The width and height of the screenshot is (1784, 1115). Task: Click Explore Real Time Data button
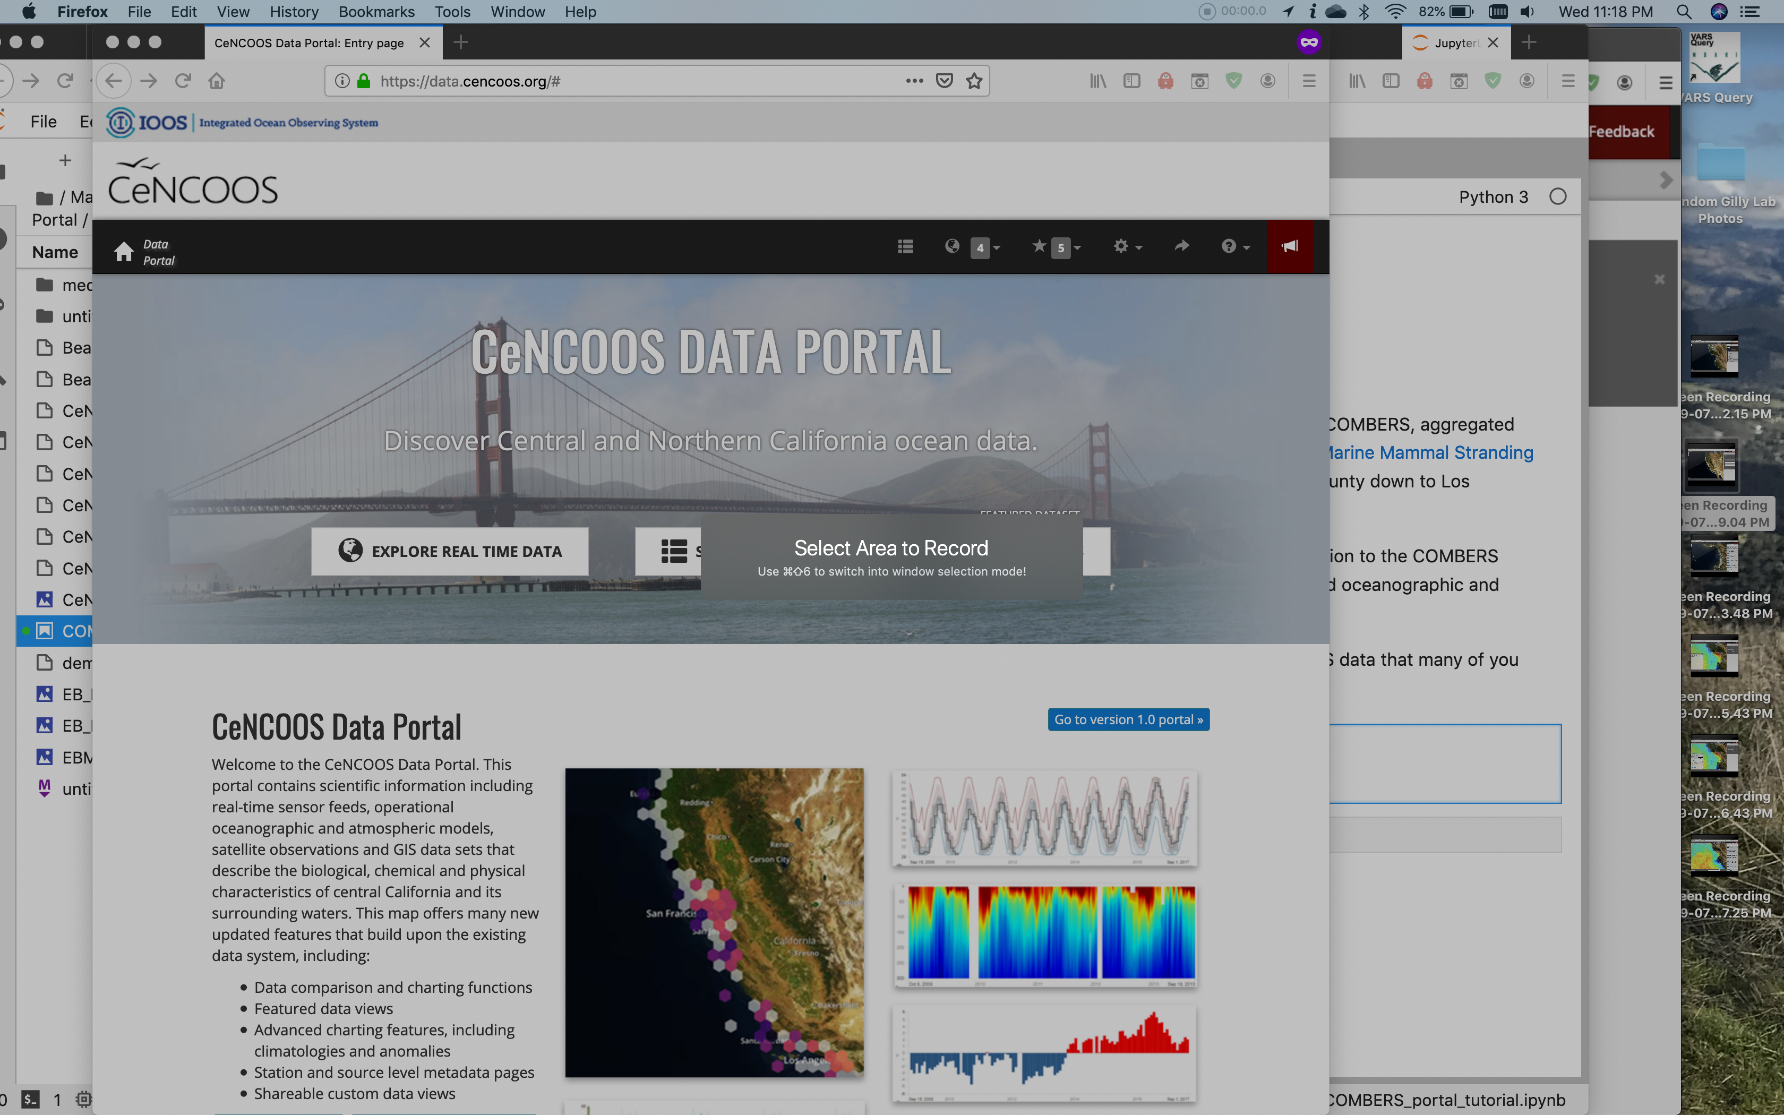click(x=450, y=551)
